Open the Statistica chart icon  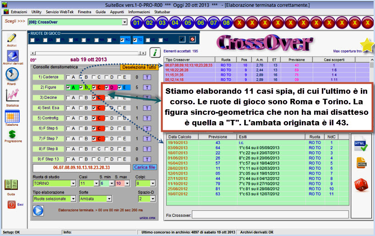(x=12, y=95)
